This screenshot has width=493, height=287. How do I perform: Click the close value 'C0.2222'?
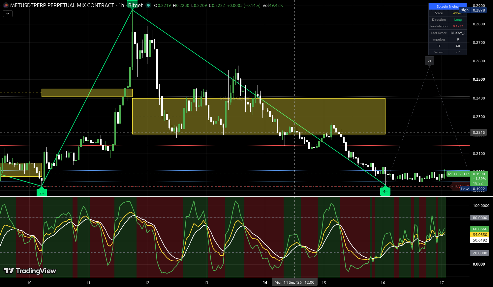pyautogui.click(x=217, y=6)
